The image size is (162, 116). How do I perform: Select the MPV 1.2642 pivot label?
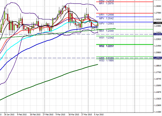[106, 19]
